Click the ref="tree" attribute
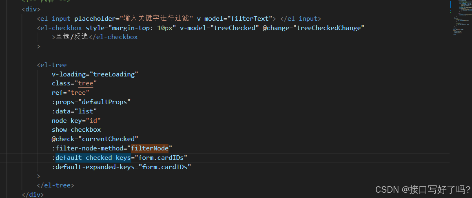This screenshot has height=198, width=472. point(71,93)
